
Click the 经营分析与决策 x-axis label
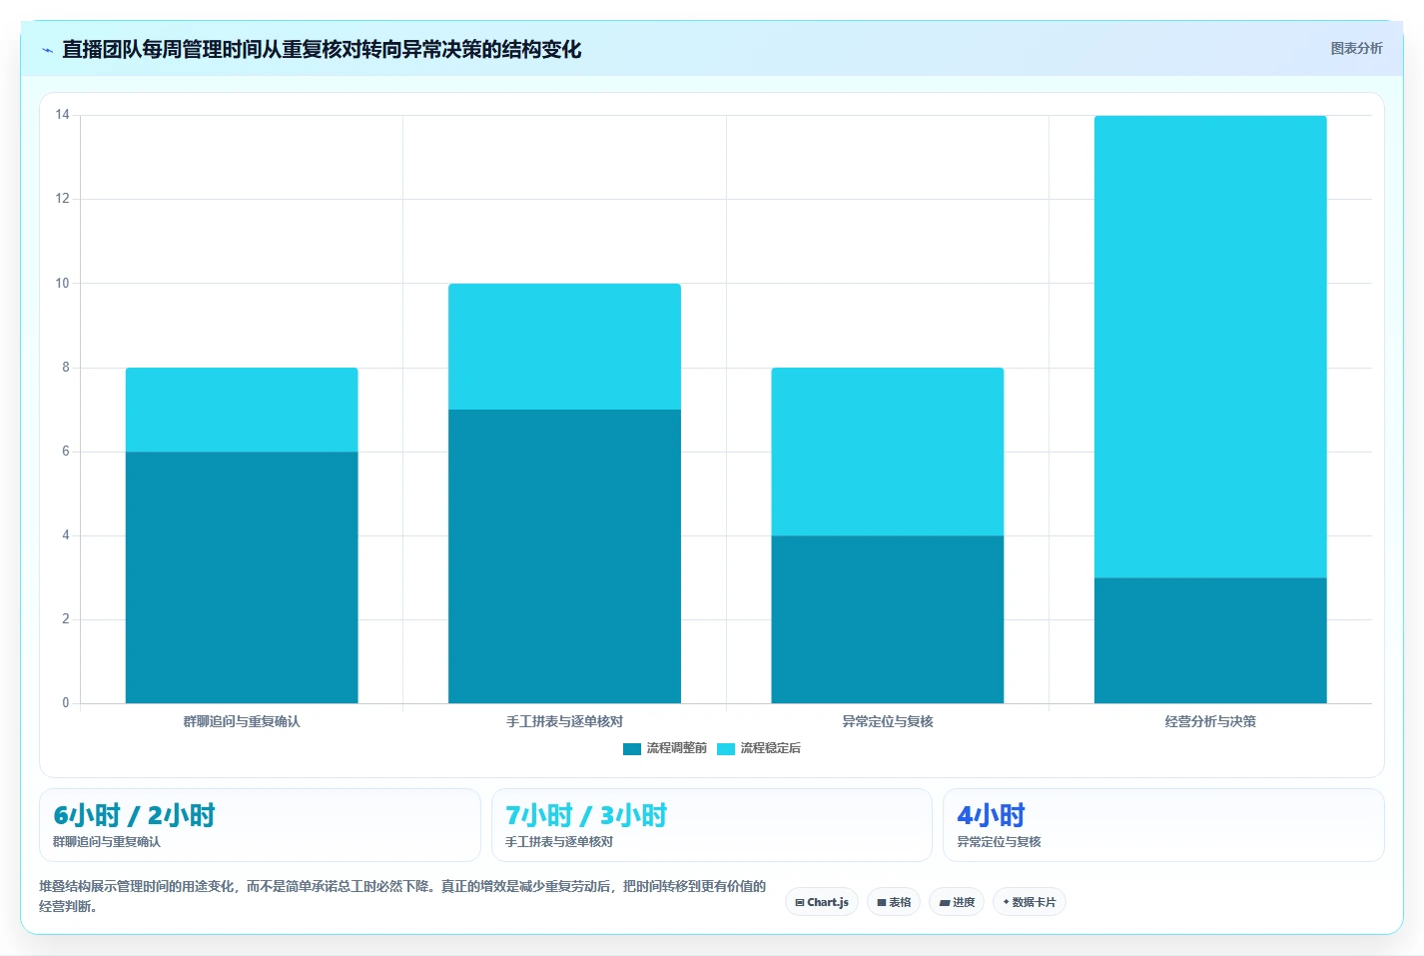[x=1210, y=721]
